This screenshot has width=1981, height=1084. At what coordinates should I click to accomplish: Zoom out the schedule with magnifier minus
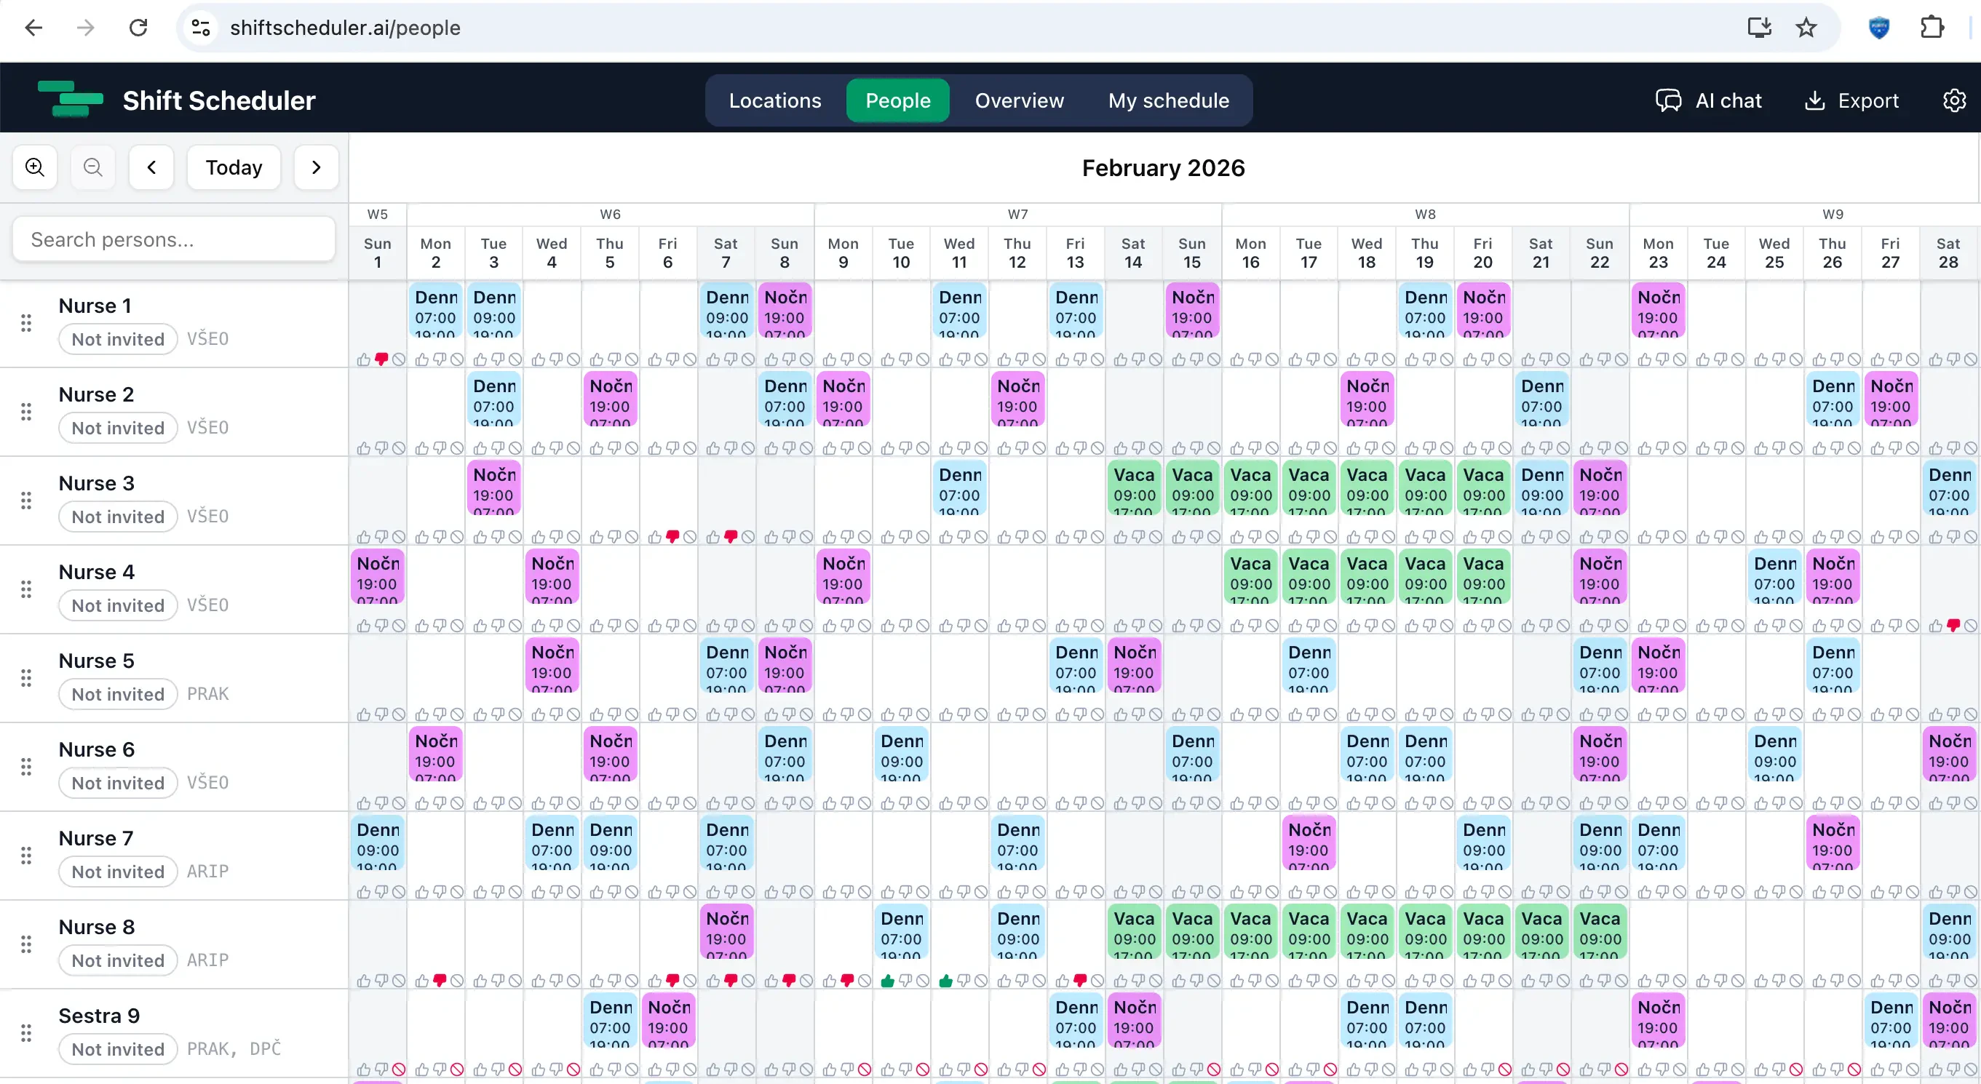pyautogui.click(x=93, y=167)
